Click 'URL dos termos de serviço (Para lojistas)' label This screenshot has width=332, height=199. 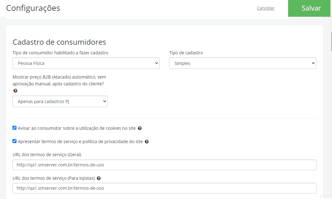[54, 178]
